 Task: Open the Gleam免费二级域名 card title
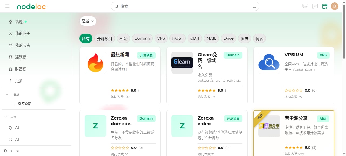[207, 61]
